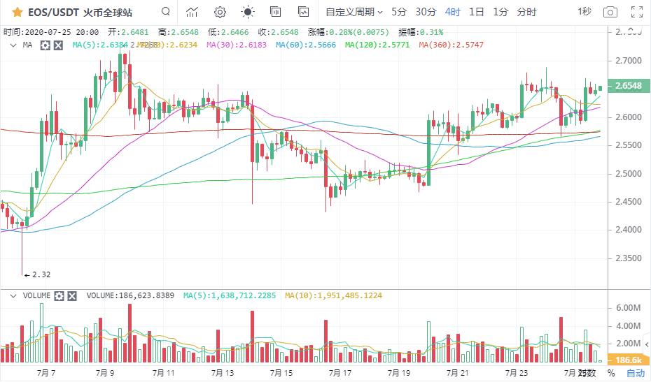Toggle percent scale at bottom right
Screen dimensions: 651x382
(x=611, y=373)
